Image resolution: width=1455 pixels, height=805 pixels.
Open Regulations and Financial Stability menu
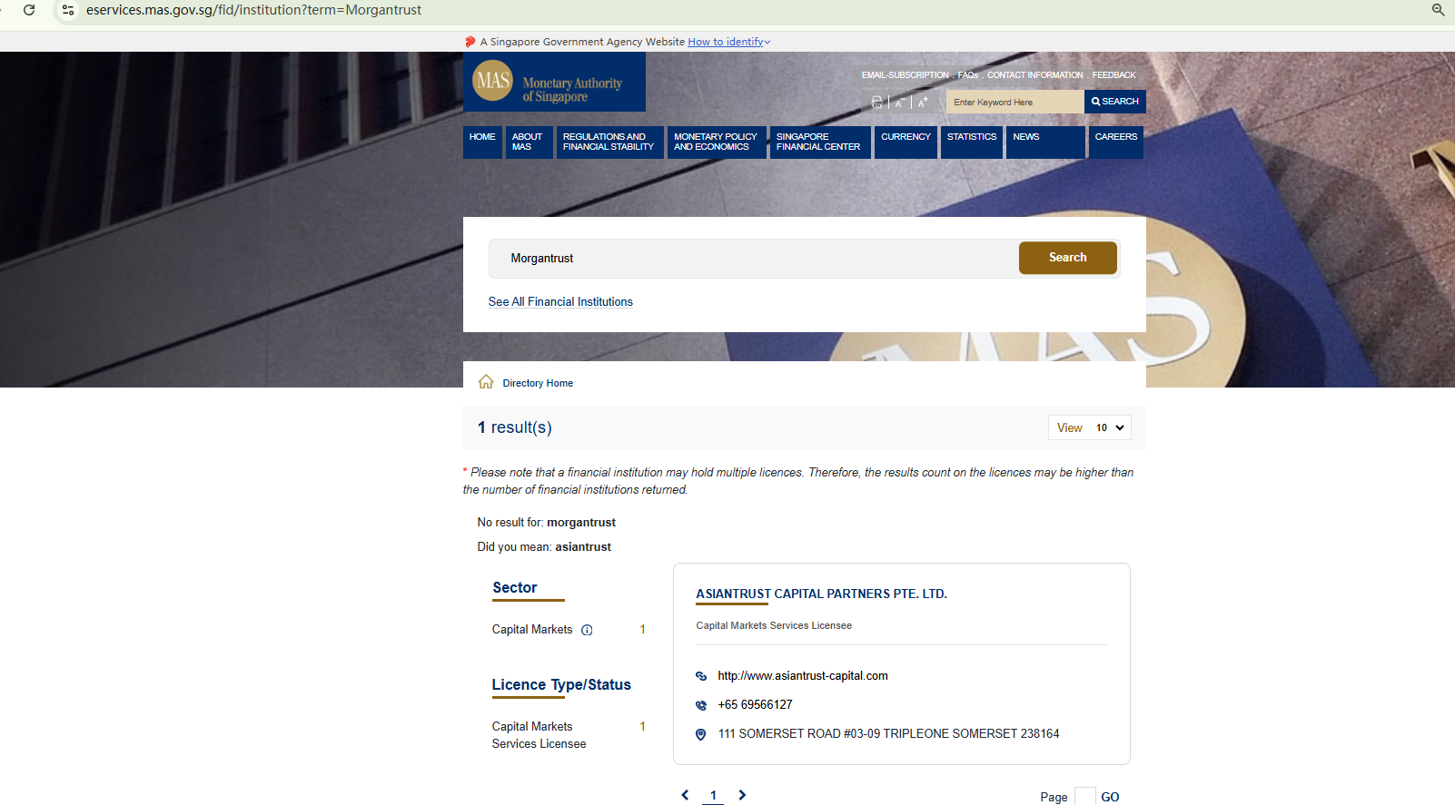click(610, 142)
